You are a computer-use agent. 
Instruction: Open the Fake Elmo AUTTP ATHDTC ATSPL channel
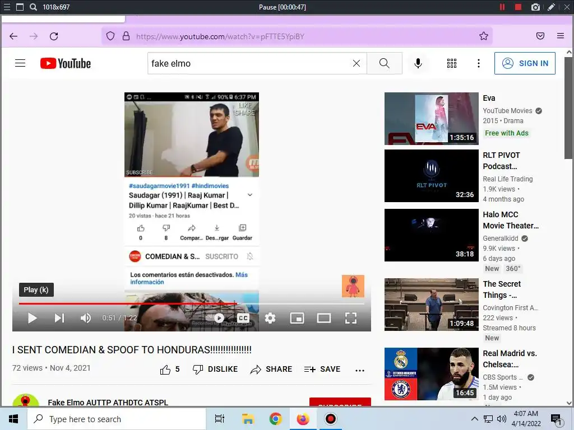(108, 402)
